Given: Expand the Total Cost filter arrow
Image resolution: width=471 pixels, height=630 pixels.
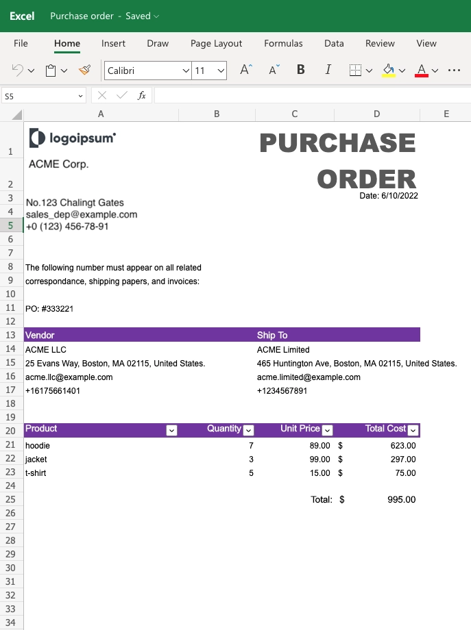Looking at the screenshot, I should (x=413, y=430).
